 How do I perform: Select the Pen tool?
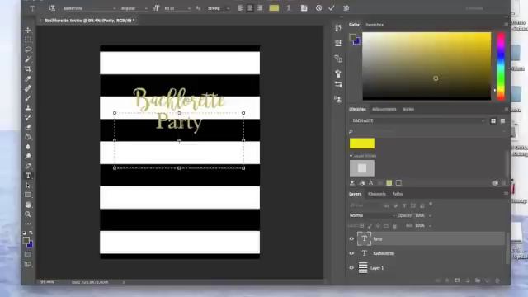point(28,166)
